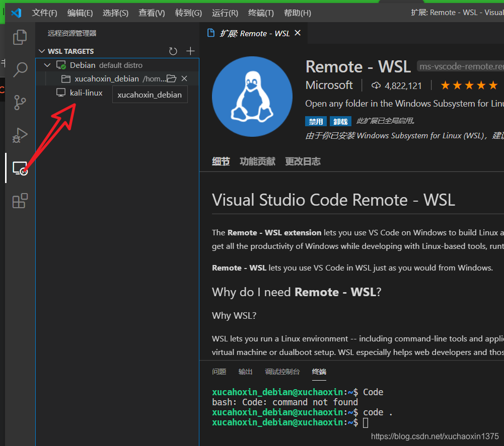Select the 扩展: Remote - WSL editor tab

(x=255, y=33)
